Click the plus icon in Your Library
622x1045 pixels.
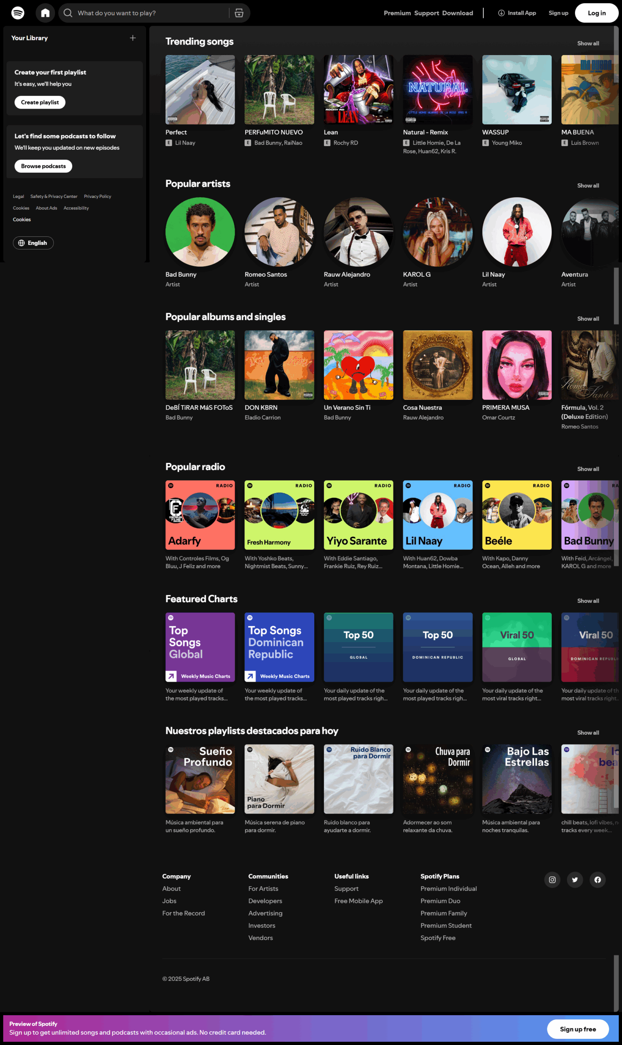133,38
